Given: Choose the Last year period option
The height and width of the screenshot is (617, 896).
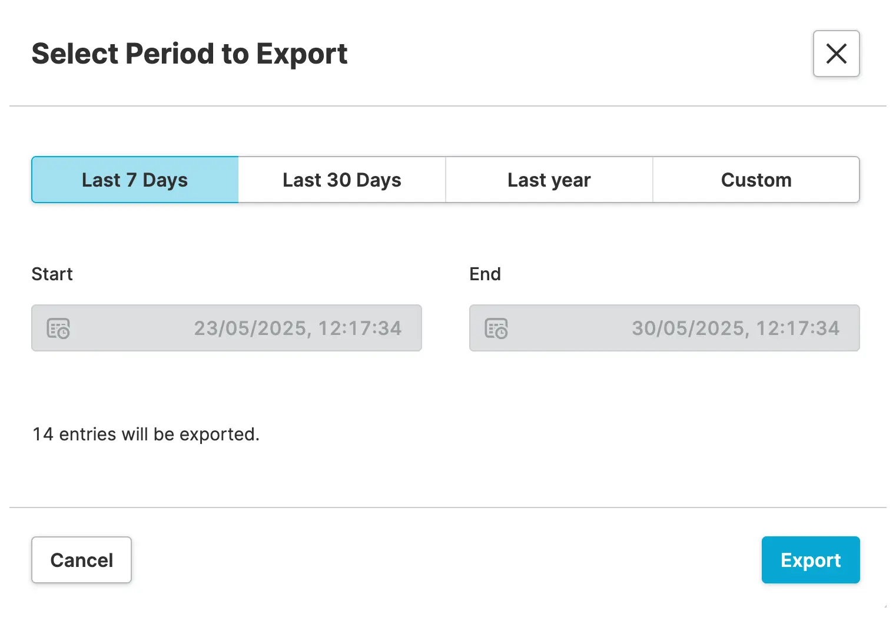Looking at the screenshot, I should pyautogui.click(x=549, y=180).
